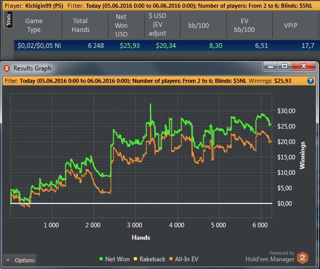Click the Results Graph window app icon

pyautogui.click(x=7, y=68)
